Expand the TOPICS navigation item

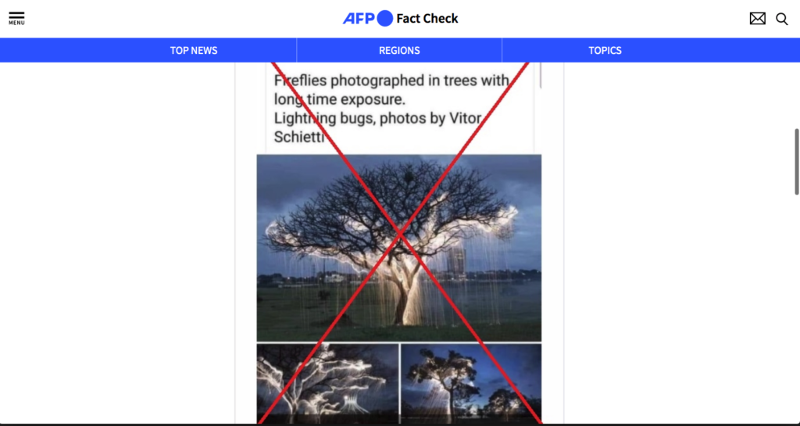pyautogui.click(x=605, y=51)
